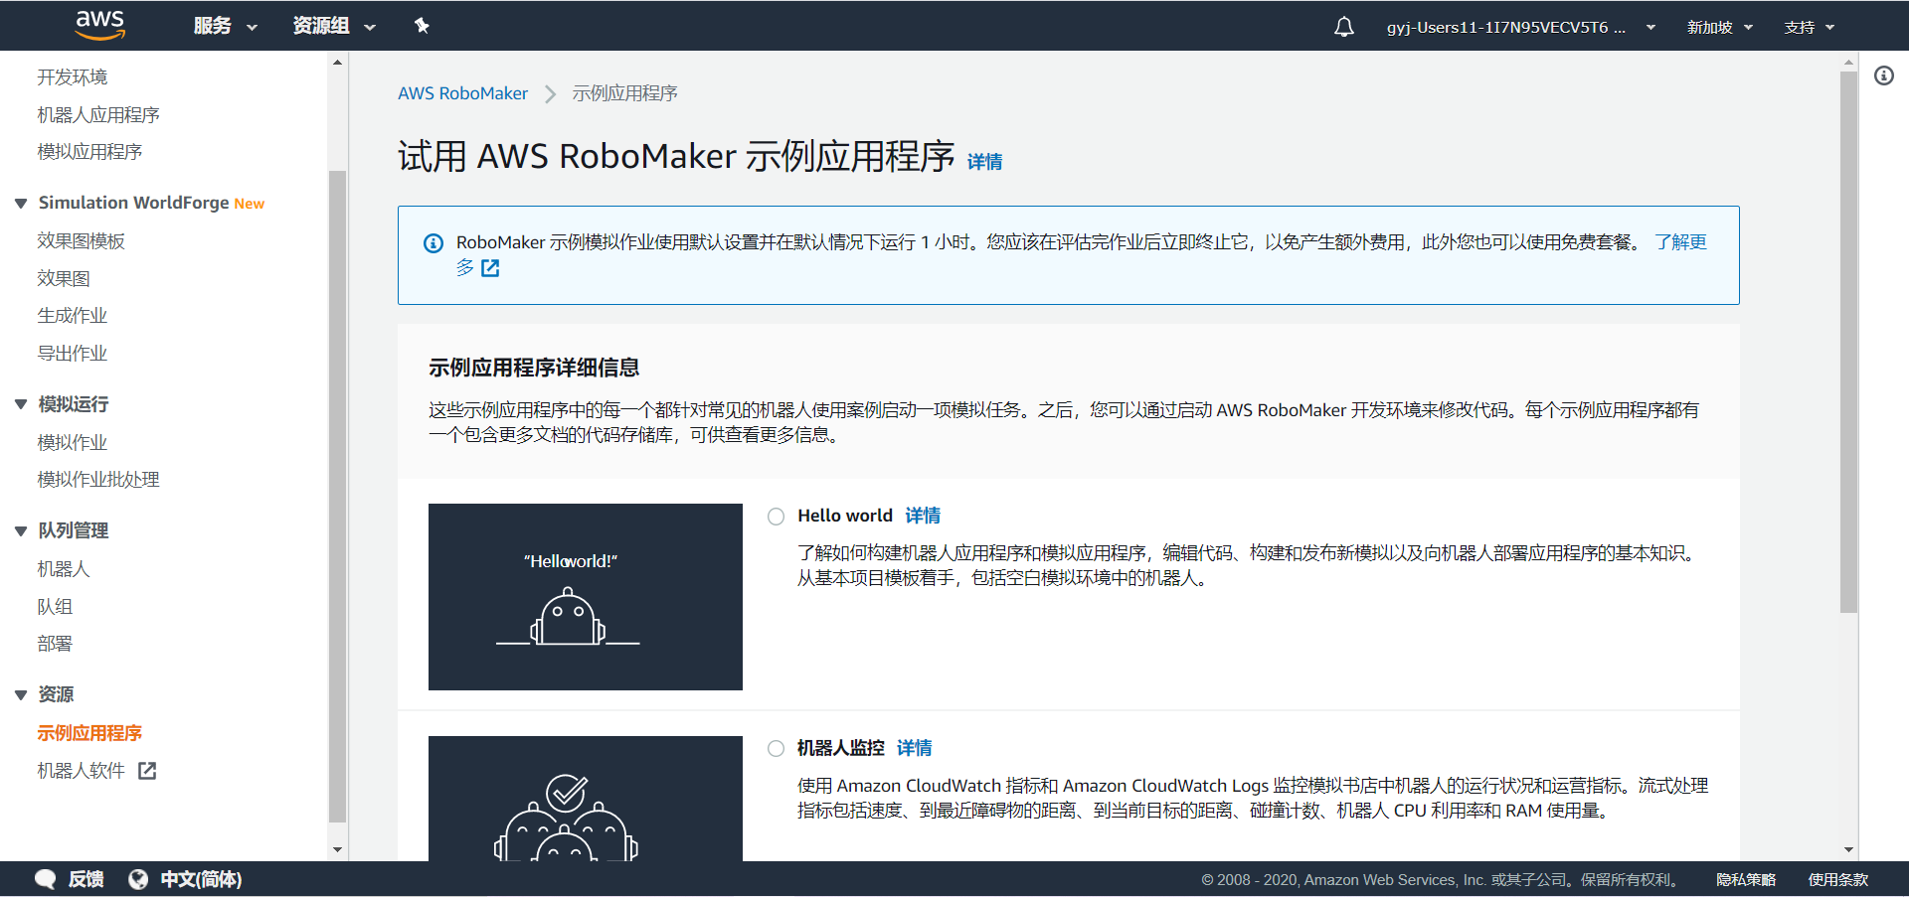Open the info panel icon at top right

pos(1884,75)
